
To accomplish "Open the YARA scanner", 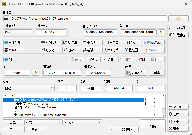I will (154, 50).
